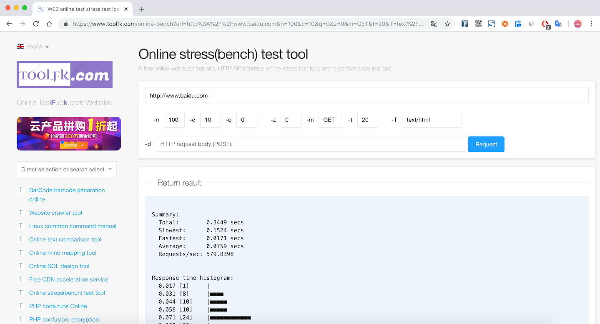Click the Requests/sec: 579.8398 line

tap(196, 254)
